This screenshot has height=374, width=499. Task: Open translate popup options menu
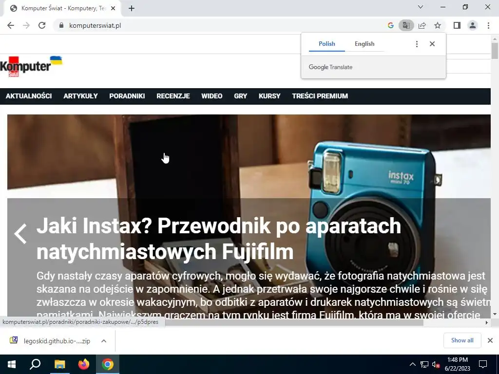(x=417, y=44)
